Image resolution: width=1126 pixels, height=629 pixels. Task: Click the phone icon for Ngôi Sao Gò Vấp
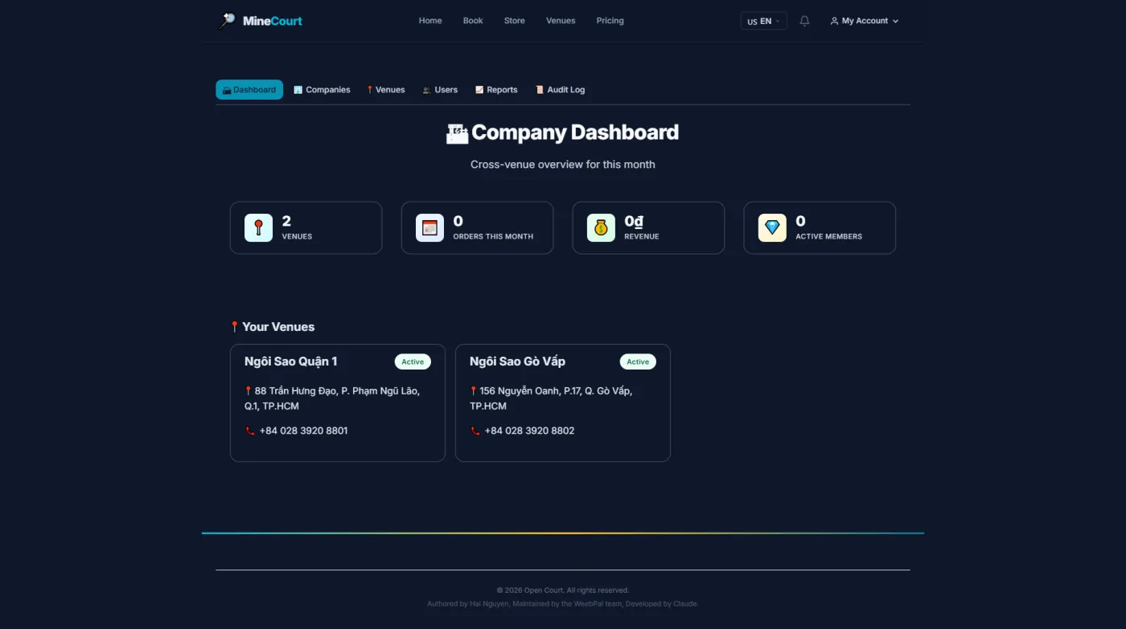click(x=475, y=431)
